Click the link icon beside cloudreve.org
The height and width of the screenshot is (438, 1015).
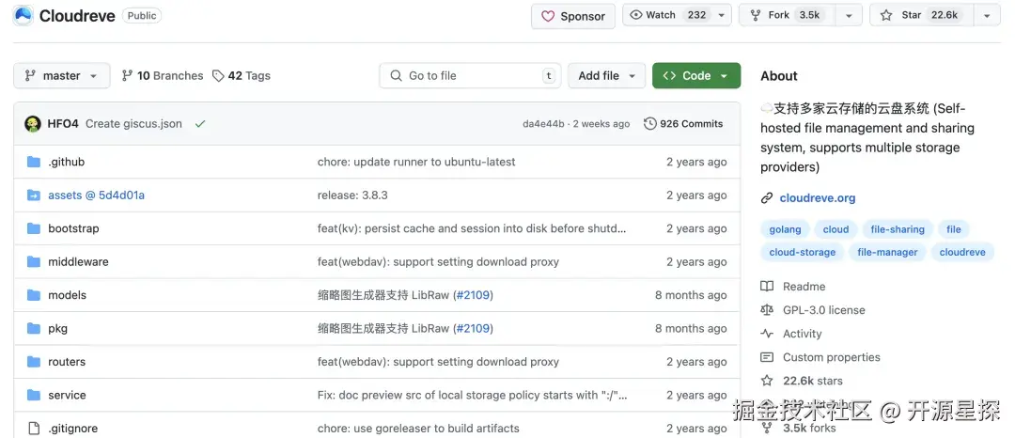pos(767,198)
